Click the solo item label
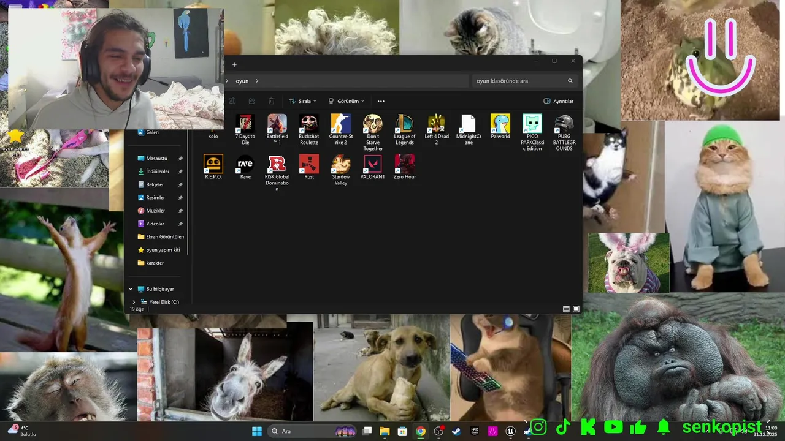This screenshot has height=441, width=785. pyautogui.click(x=213, y=137)
